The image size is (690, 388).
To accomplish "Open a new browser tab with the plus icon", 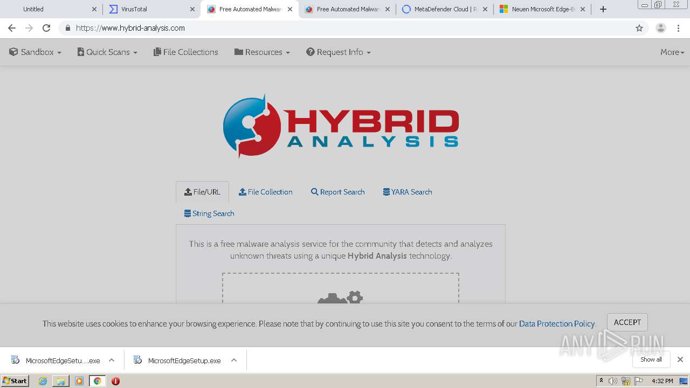I will pos(603,9).
